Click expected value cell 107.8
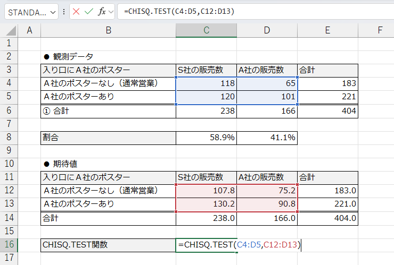The width and height of the screenshot is (394, 265). tap(206, 191)
